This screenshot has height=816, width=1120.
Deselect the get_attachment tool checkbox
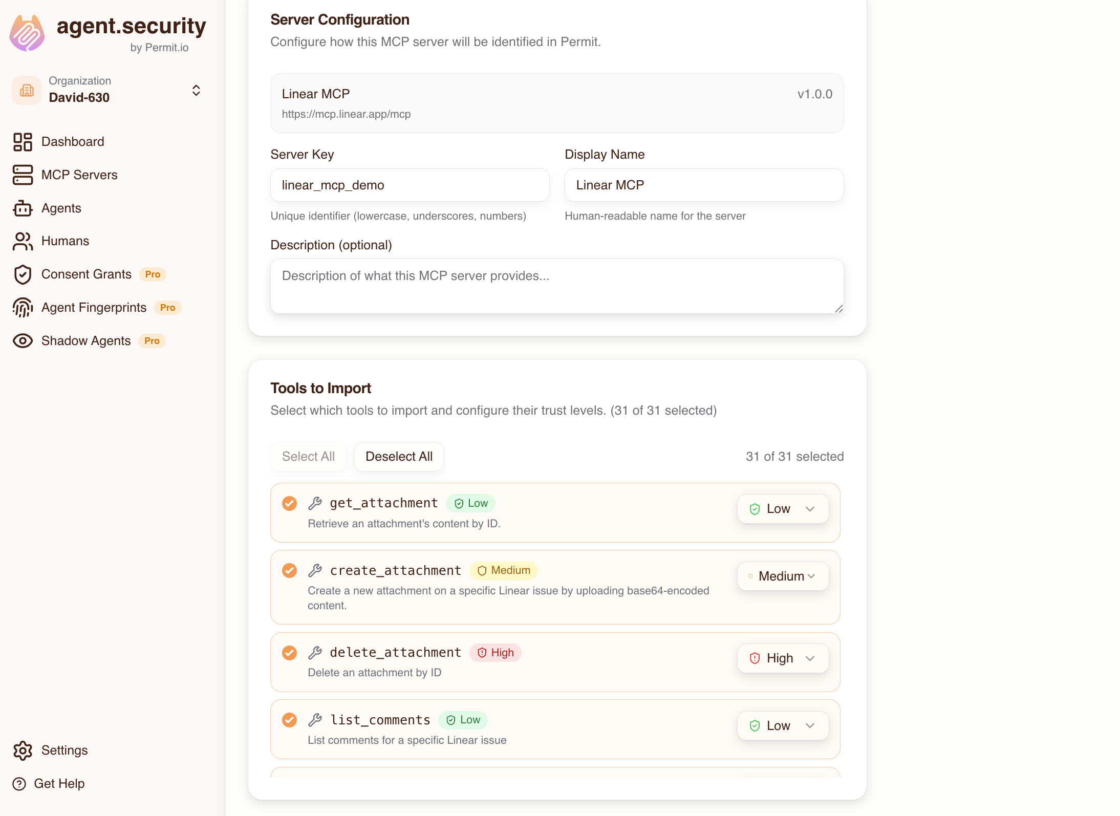point(290,503)
